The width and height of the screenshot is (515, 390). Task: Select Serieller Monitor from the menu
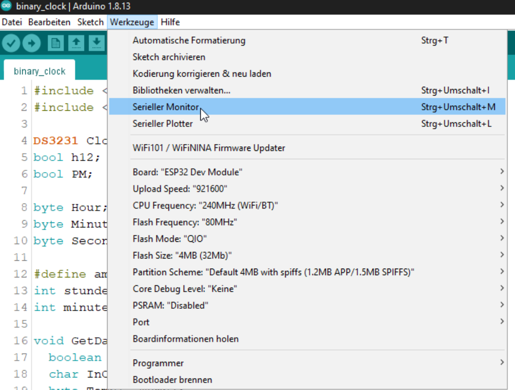coord(166,107)
